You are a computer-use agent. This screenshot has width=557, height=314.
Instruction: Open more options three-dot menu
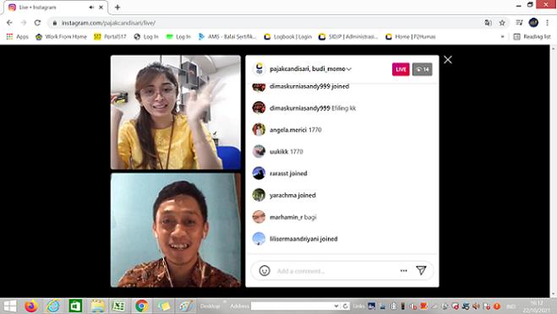pos(403,271)
